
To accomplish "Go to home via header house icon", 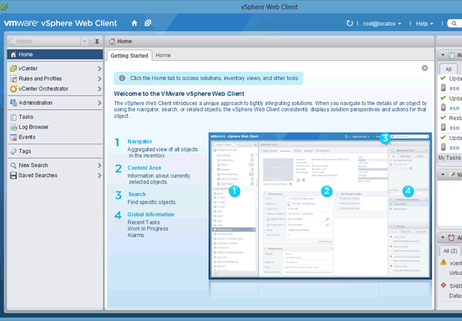I will (x=134, y=24).
